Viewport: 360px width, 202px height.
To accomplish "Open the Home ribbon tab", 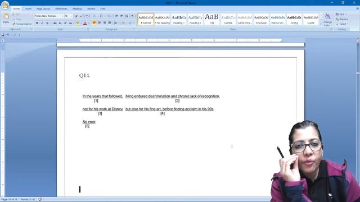I will pyautogui.click(x=16, y=9).
